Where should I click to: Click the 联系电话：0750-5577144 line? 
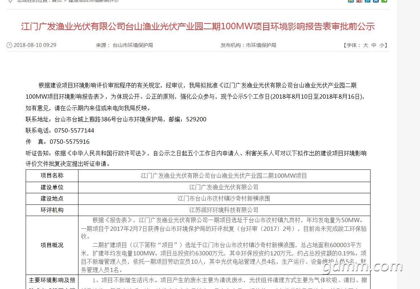click(x=60, y=130)
